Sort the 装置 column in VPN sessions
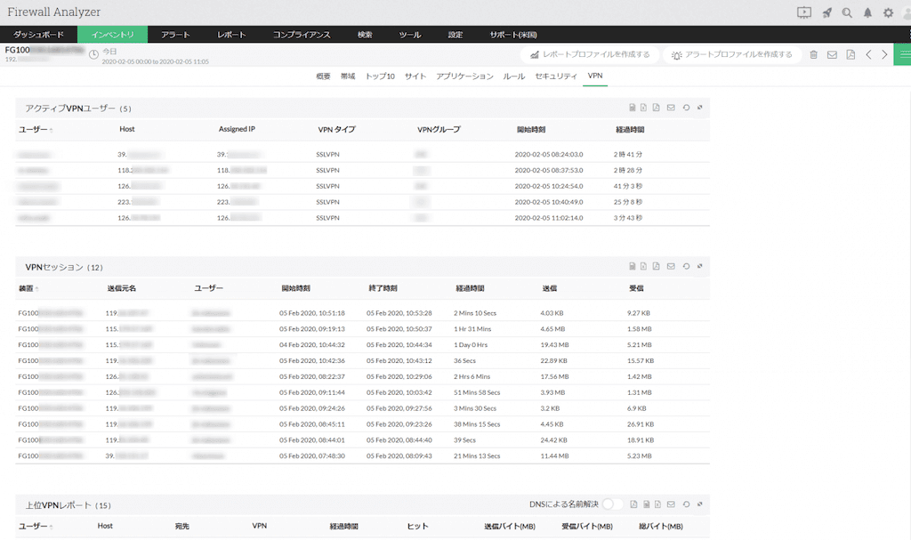911x540 pixels. tap(27, 288)
